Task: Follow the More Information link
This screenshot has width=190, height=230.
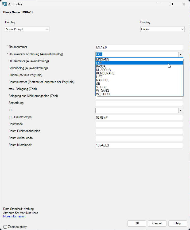Action: (14, 216)
